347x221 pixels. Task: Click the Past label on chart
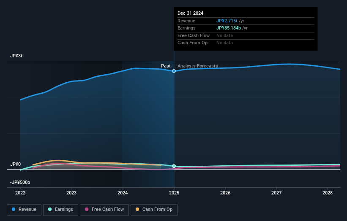166,66
